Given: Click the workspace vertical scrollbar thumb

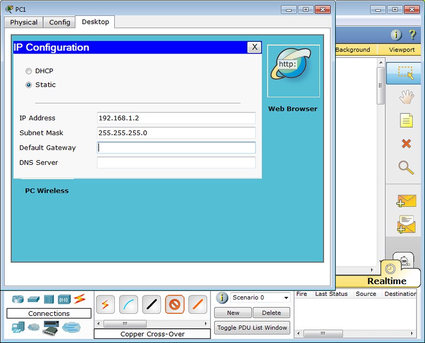Looking at the screenshot, I should (380, 85).
